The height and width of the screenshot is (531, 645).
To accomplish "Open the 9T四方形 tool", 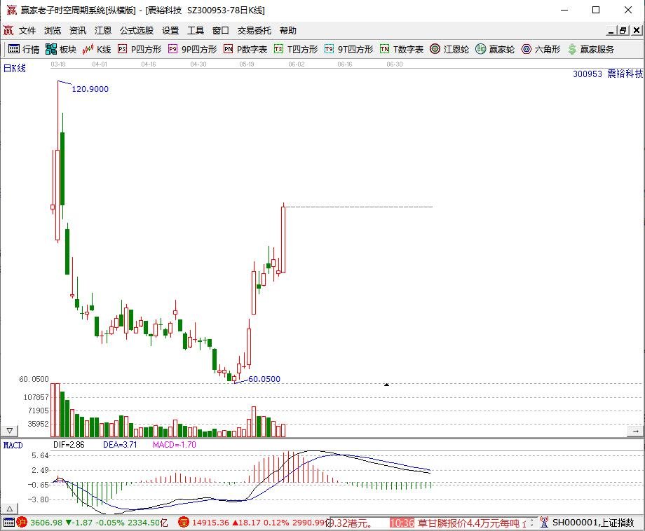I will (349, 49).
